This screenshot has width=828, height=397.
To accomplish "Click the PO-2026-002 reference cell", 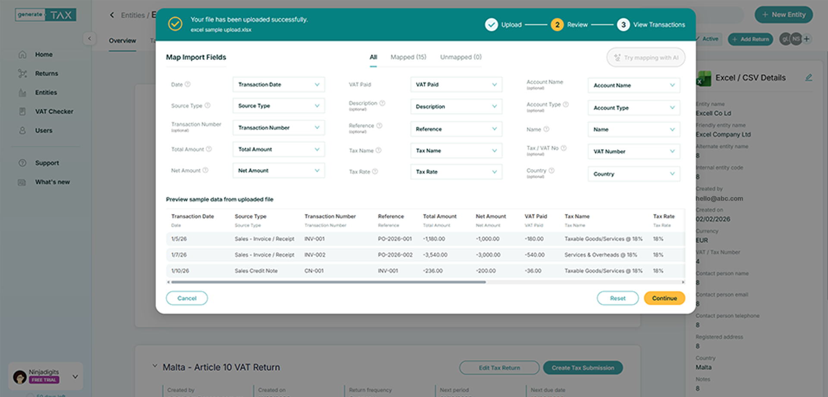I will (x=395, y=255).
